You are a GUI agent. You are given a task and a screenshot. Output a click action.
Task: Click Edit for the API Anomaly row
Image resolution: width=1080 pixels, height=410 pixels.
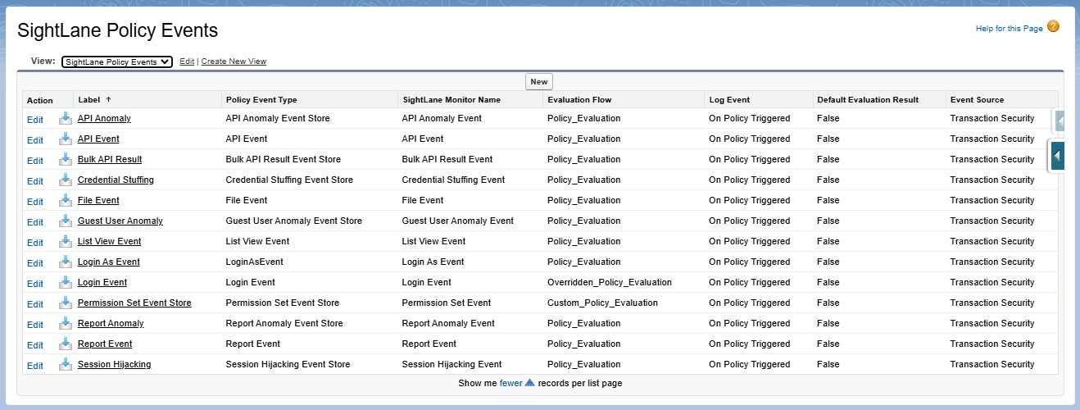[35, 120]
